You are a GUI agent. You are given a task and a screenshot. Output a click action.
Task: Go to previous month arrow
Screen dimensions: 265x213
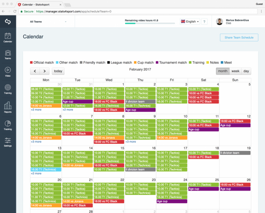(35, 71)
